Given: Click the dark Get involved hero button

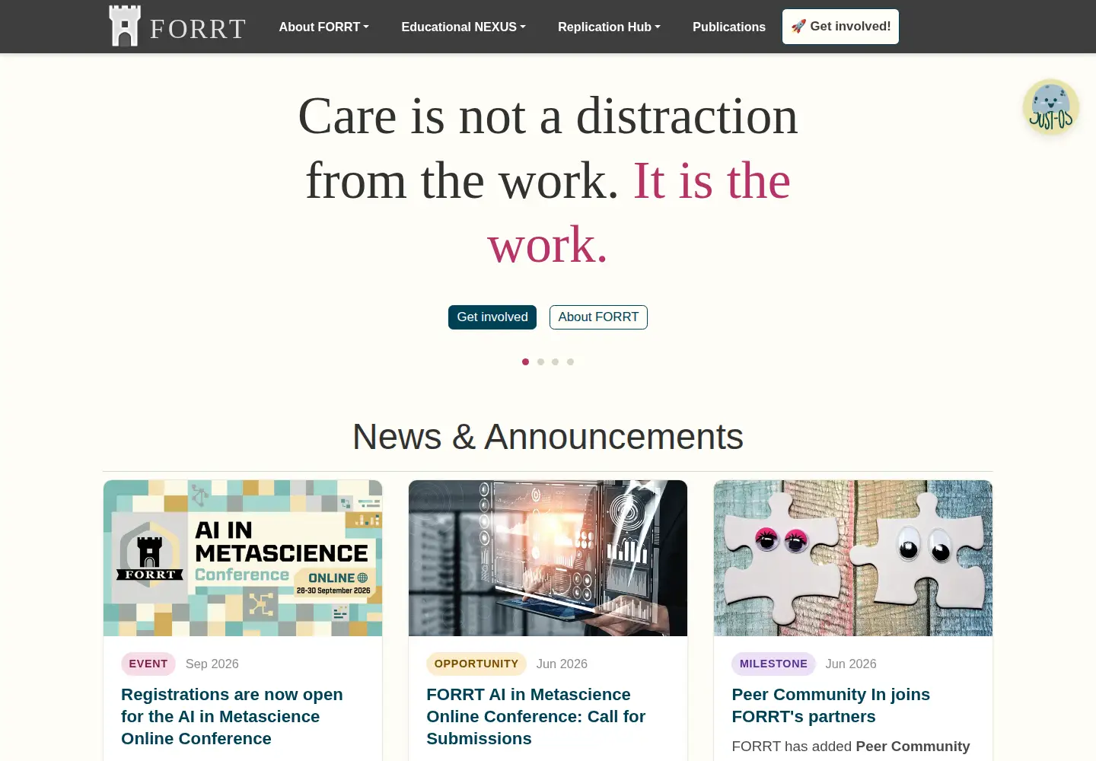Looking at the screenshot, I should 492,317.
